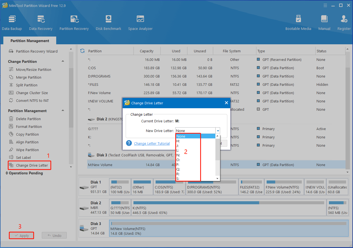Start Partition Recovery
353x248 pixels.
[x=74, y=22]
